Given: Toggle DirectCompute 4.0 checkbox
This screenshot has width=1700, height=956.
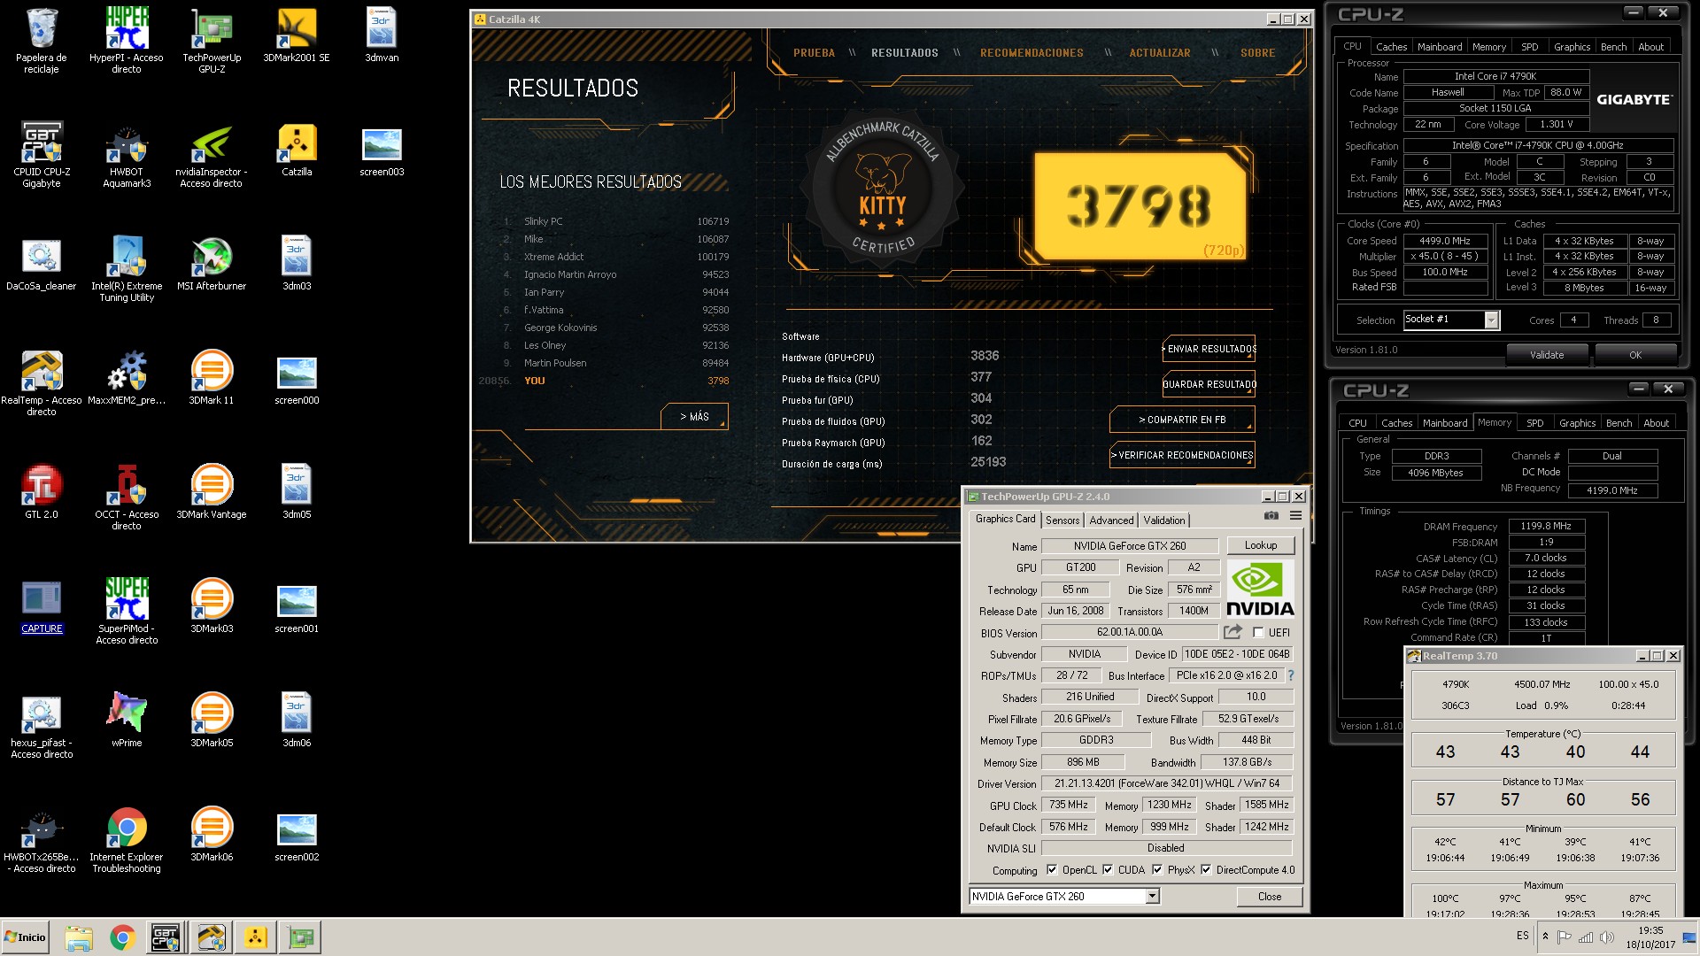Looking at the screenshot, I should [x=1206, y=870].
